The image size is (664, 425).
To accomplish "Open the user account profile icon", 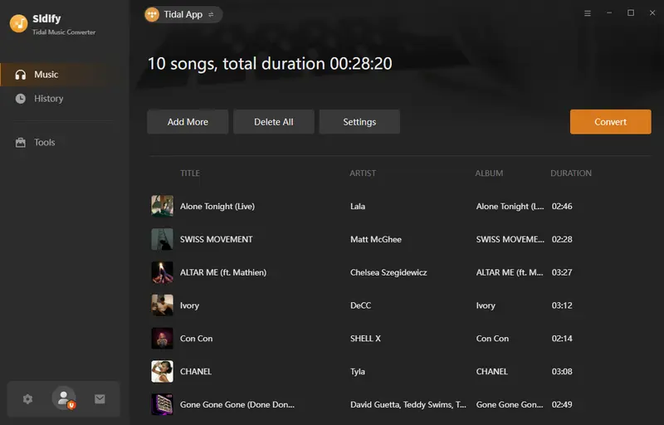I will click(x=64, y=398).
